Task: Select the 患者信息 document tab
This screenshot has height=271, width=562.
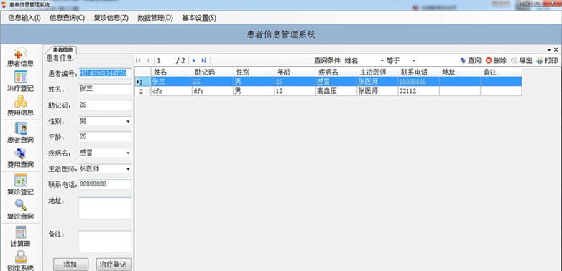Action: point(63,50)
